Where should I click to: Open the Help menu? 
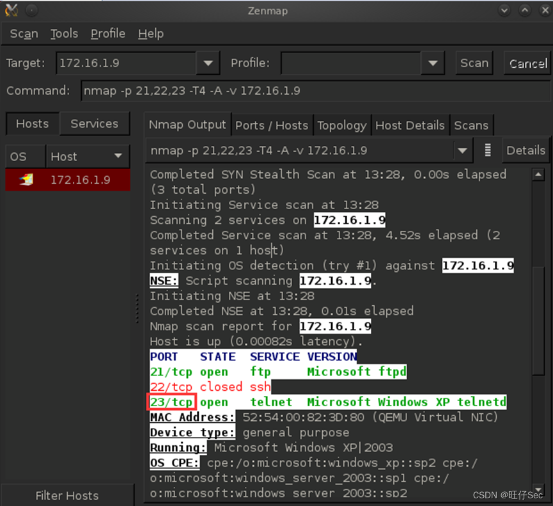(x=151, y=34)
